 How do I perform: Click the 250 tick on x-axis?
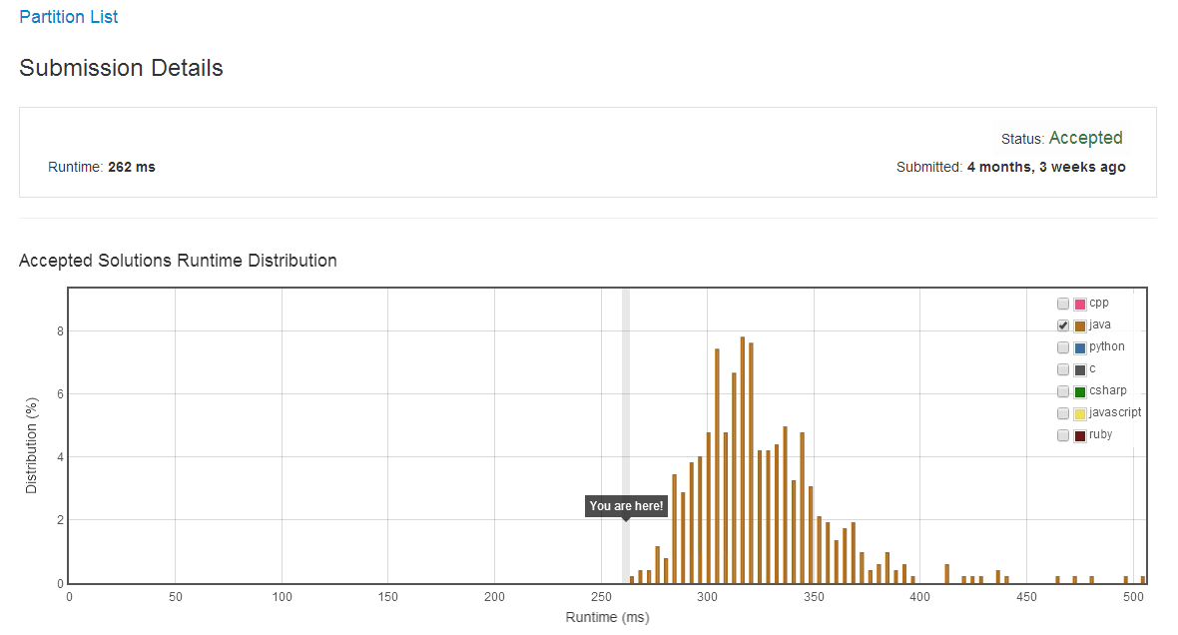(x=601, y=597)
